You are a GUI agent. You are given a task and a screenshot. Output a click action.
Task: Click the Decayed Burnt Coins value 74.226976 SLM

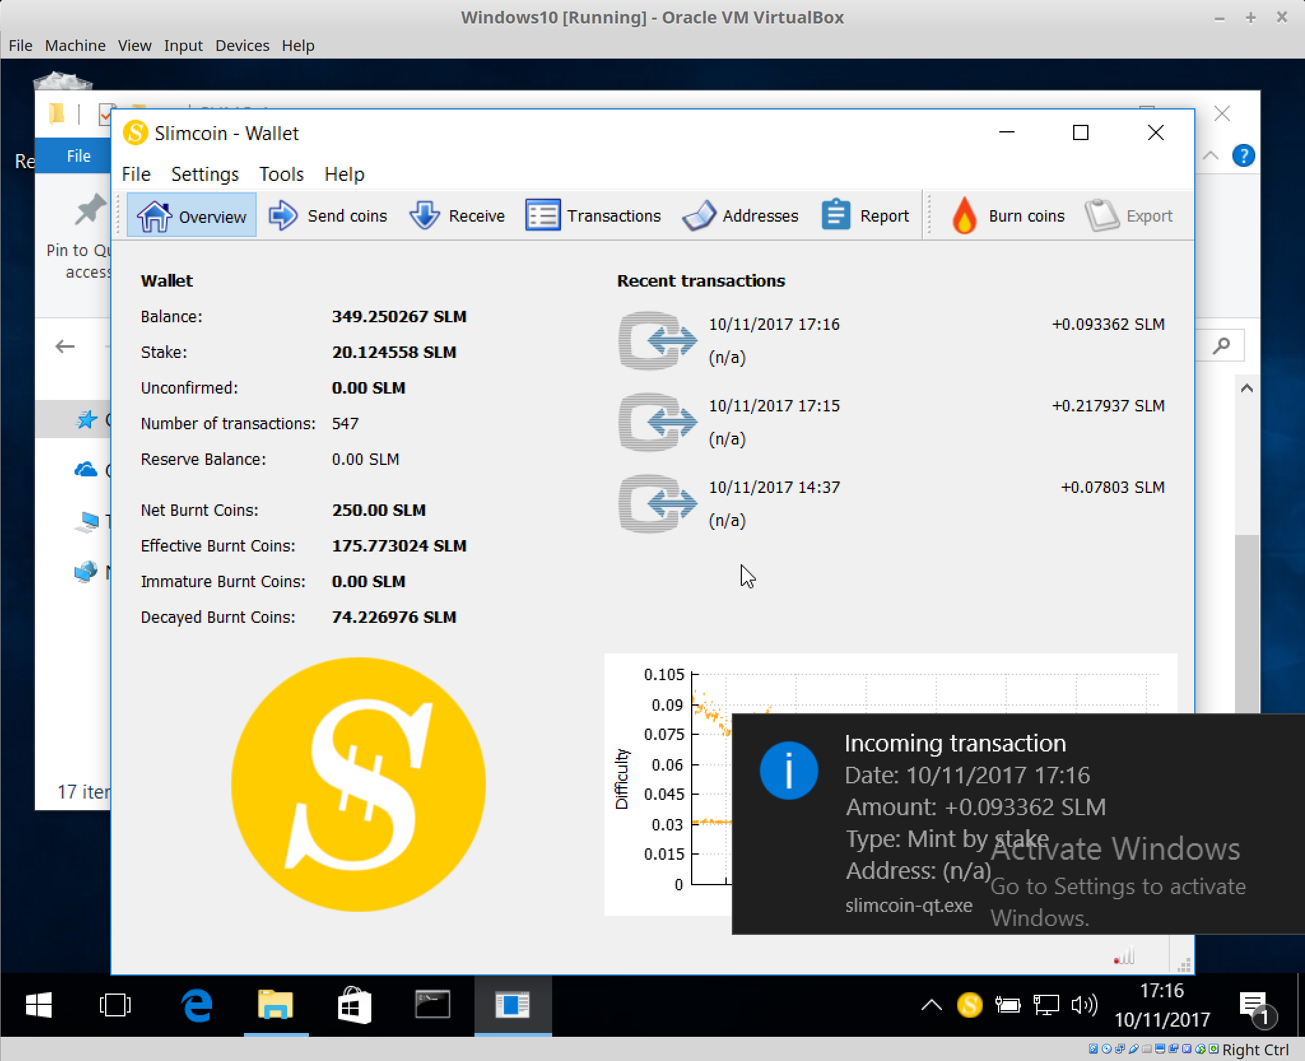click(394, 617)
